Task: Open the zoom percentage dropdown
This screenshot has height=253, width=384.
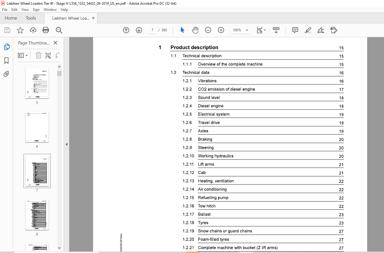Action: click(247, 30)
